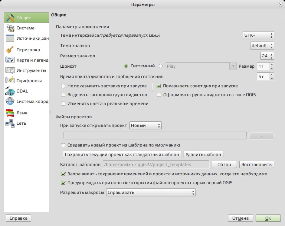Open the При запуске открывать проект dropdown
Image resolution: width=285 pixels, height=226 pixels.
click(146, 125)
